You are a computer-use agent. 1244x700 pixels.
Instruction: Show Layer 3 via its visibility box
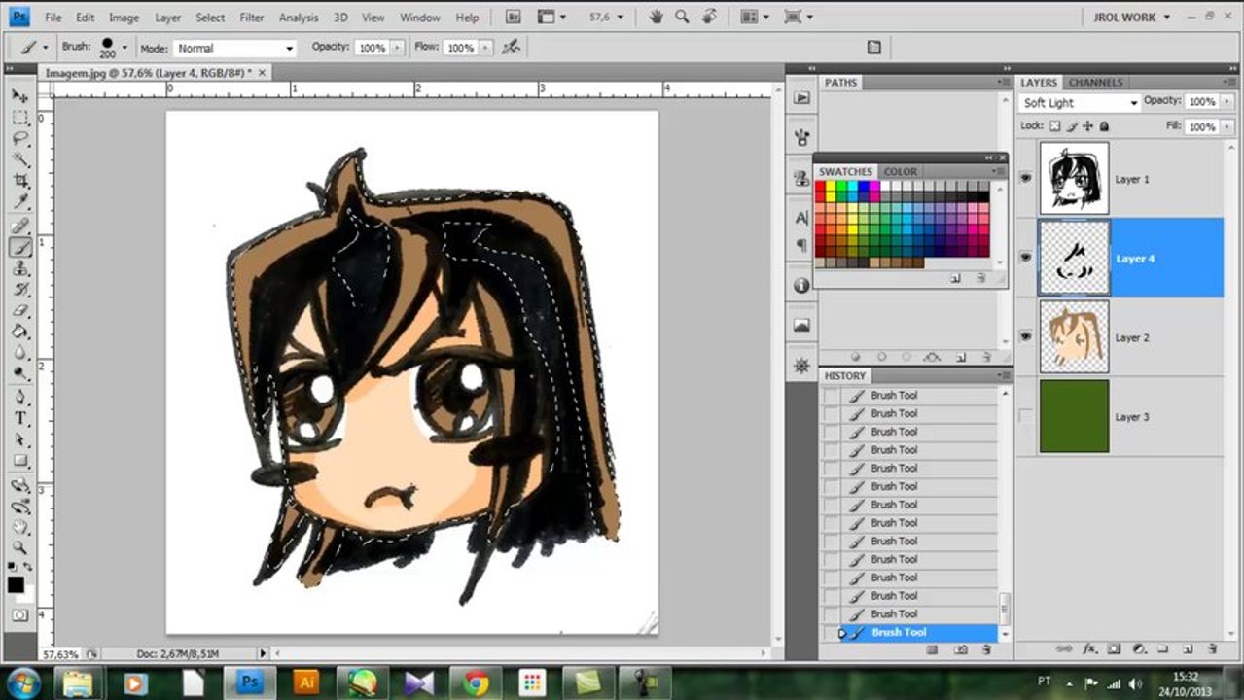coord(1025,416)
